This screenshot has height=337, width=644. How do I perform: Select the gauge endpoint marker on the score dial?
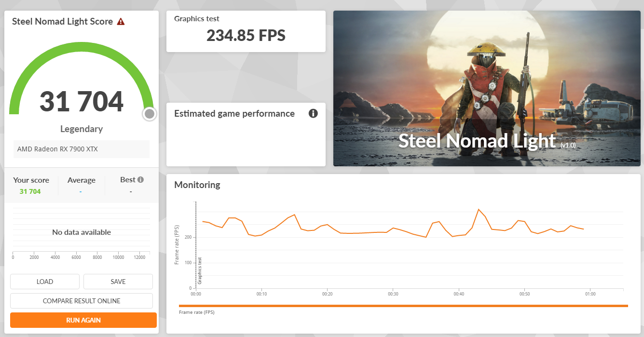point(150,114)
